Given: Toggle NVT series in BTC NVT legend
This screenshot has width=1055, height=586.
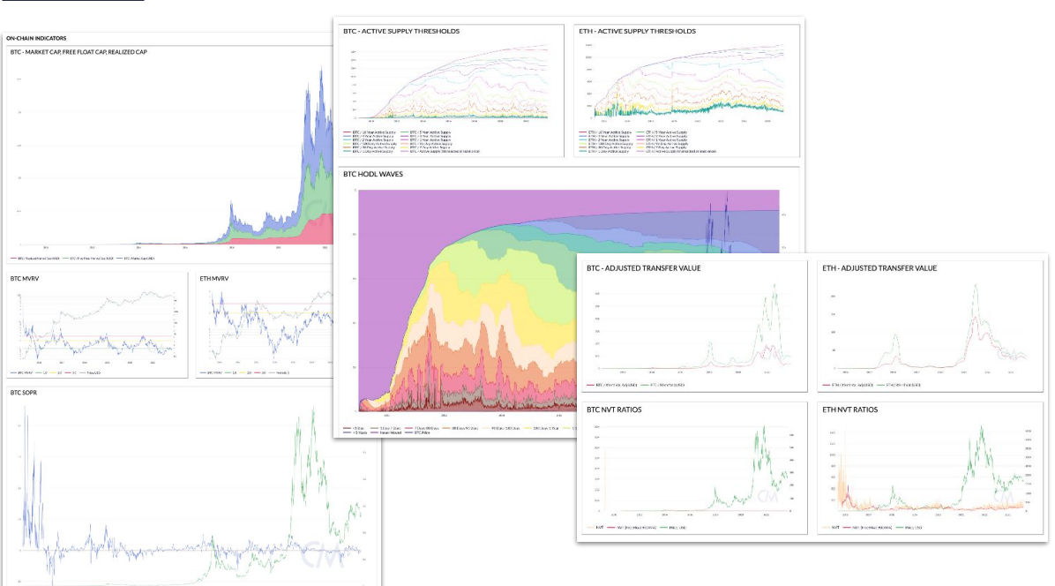Looking at the screenshot, I should 596,528.
